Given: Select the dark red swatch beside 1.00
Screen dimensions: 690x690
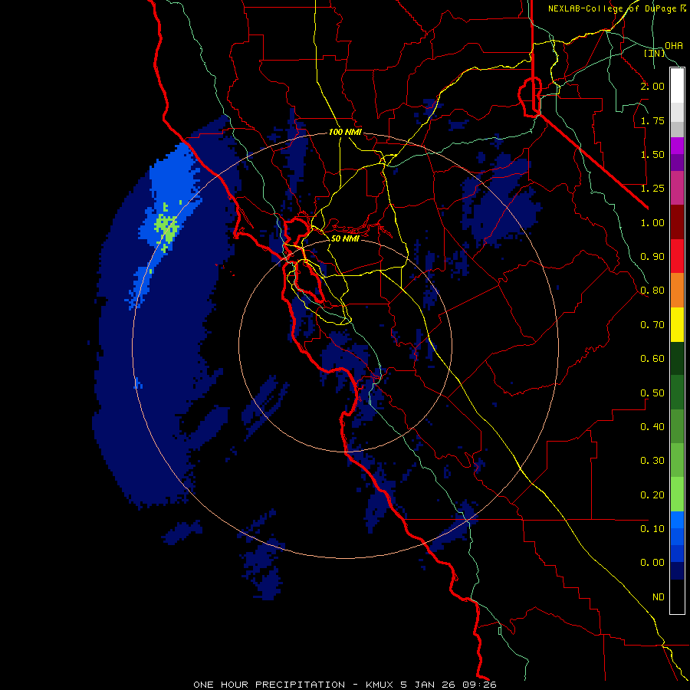Looking at the screenshot, I should click(677, 222).
